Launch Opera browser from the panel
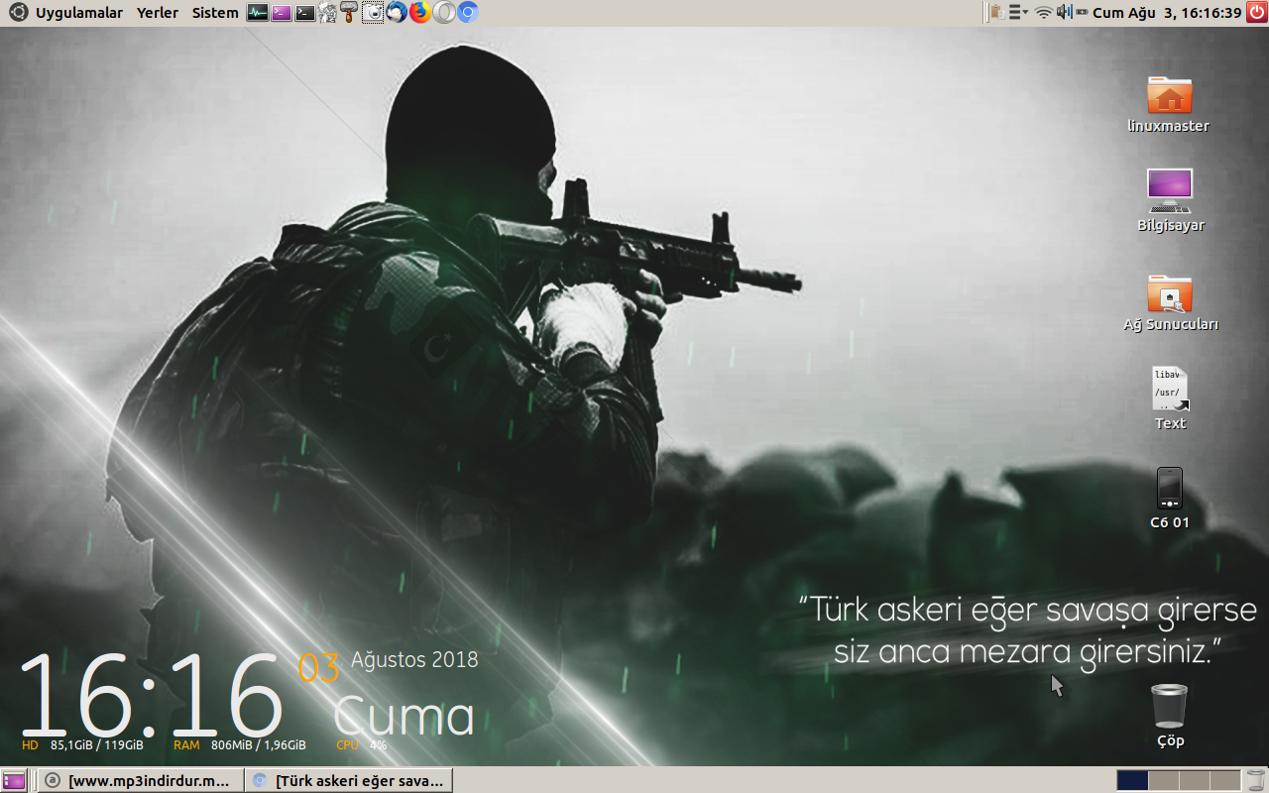The width and height of the screenshot is (1269, 793). (x=444, y=13)
